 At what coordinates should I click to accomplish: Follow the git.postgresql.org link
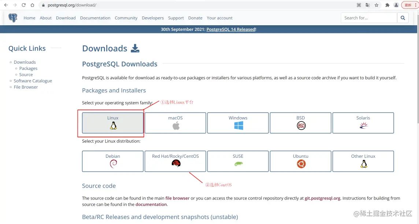click(x=323, y=198)
